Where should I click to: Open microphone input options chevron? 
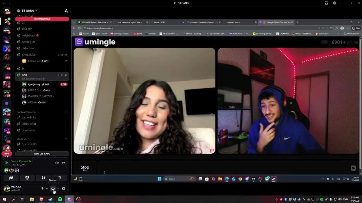point(47,189)
